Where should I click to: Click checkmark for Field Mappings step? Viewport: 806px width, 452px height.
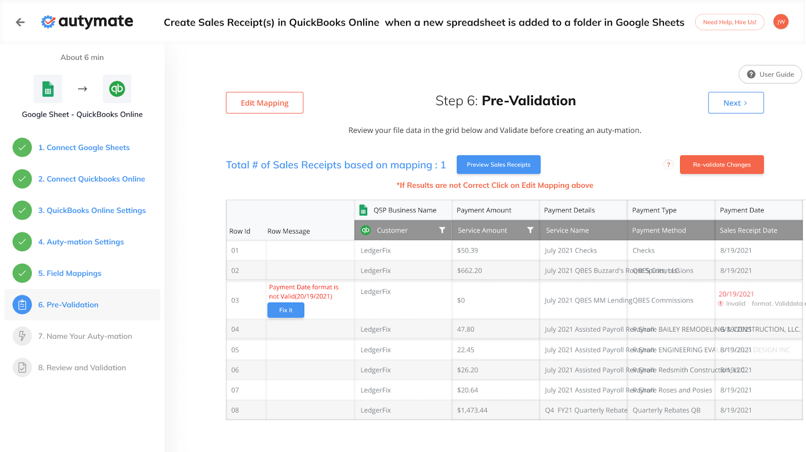22,273
